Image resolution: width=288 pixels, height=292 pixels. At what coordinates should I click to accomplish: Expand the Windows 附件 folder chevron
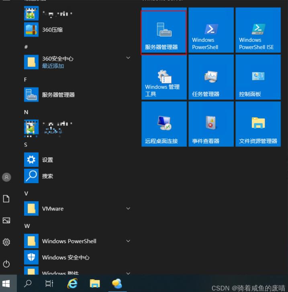(x=128, y=273)
